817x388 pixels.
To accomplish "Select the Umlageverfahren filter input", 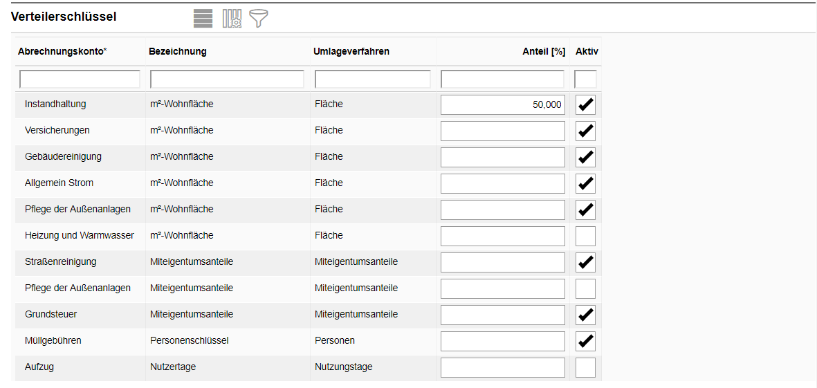I will click(372, 80).
